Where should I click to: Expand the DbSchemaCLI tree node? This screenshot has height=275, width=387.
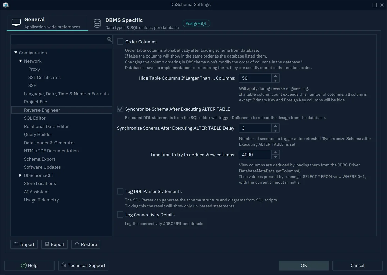pyautogui.click(x=20, y=175)
